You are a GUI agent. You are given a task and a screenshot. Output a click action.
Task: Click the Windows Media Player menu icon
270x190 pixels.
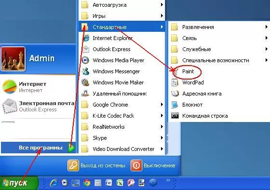85,60
